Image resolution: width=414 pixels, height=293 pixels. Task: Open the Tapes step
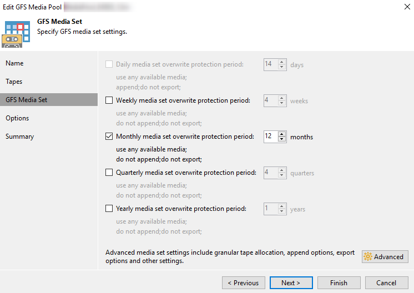click(x=14, y=82)
